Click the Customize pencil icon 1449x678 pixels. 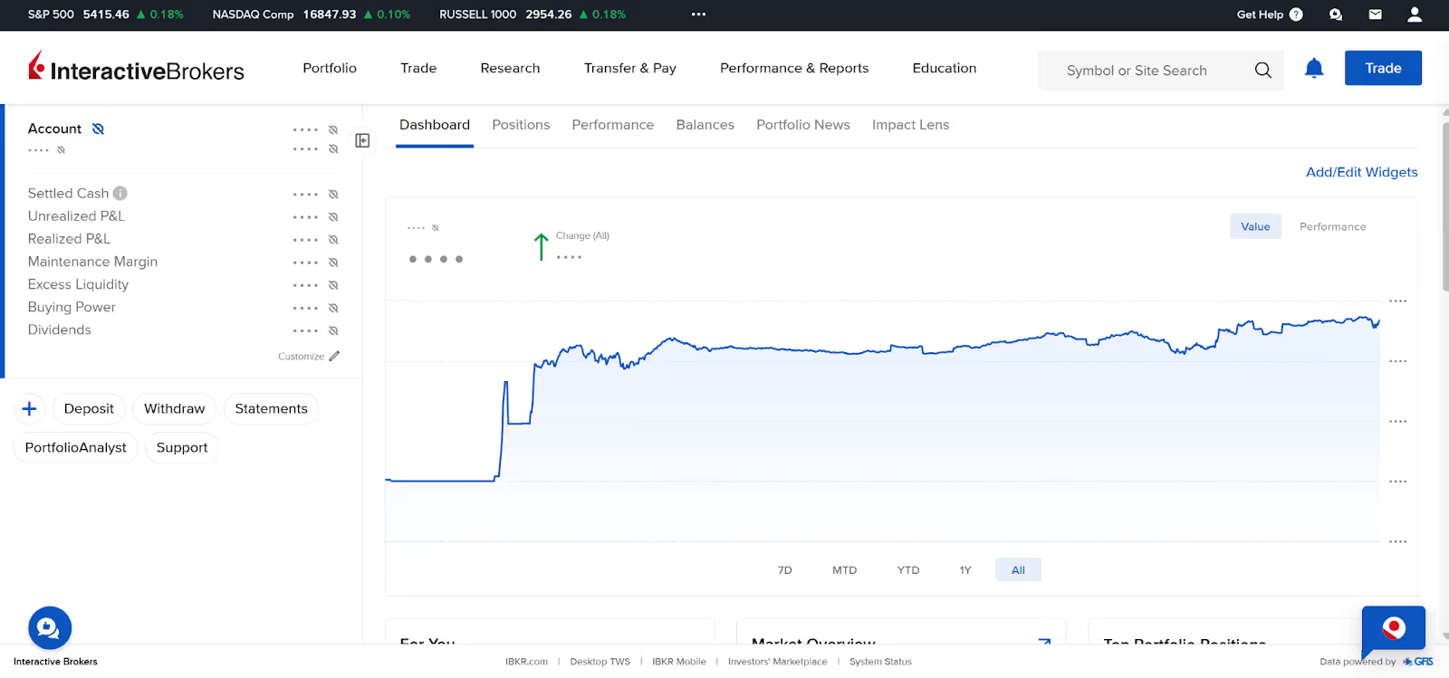pyautogui.click(x=334, y=357)
